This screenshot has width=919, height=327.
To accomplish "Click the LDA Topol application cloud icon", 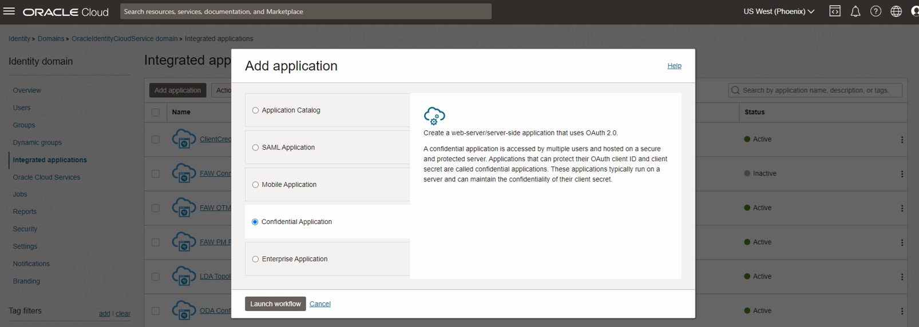I will point(184,276).
